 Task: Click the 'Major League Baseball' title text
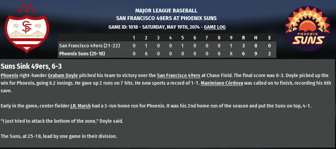(166, 11)
